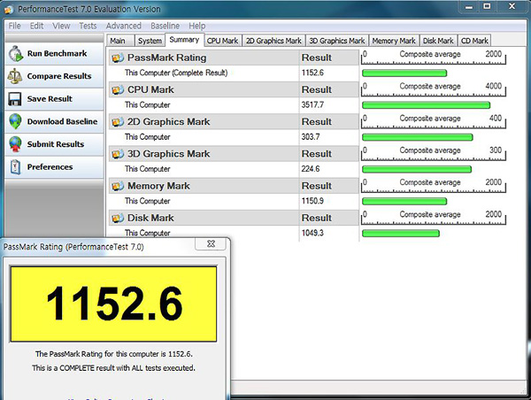Click the 1152.6 value in PassMark Rating row
Image resolution: width=531 pixels, height=400 pixels.
pos(312,73)
